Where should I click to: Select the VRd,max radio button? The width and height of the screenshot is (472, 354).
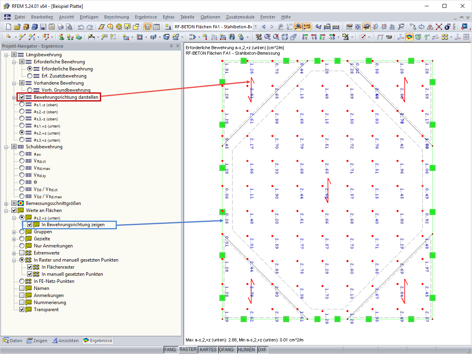click(22, 168)
